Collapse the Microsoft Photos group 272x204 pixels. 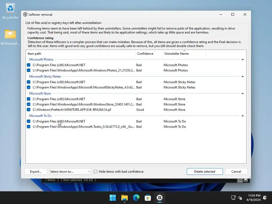pos(243,59)
